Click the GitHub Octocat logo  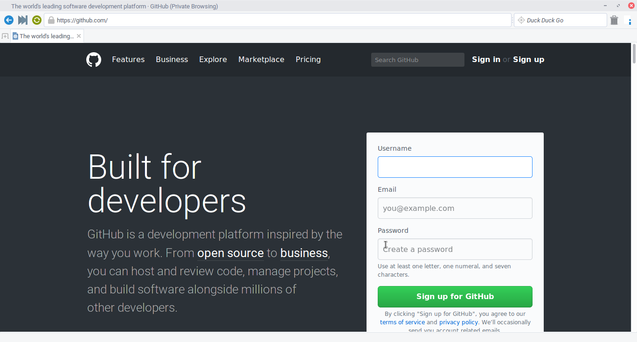(x=93, y=59)
